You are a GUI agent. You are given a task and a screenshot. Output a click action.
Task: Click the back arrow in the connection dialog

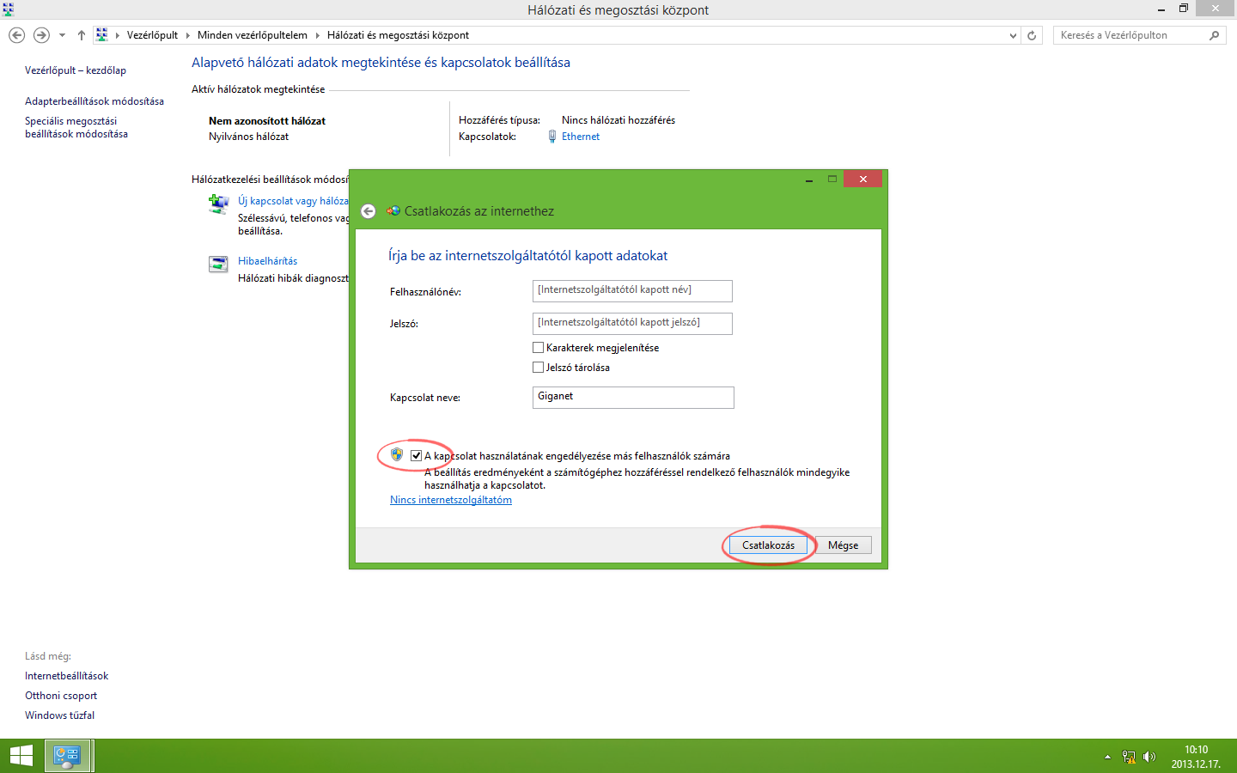[x=368, y=210]
